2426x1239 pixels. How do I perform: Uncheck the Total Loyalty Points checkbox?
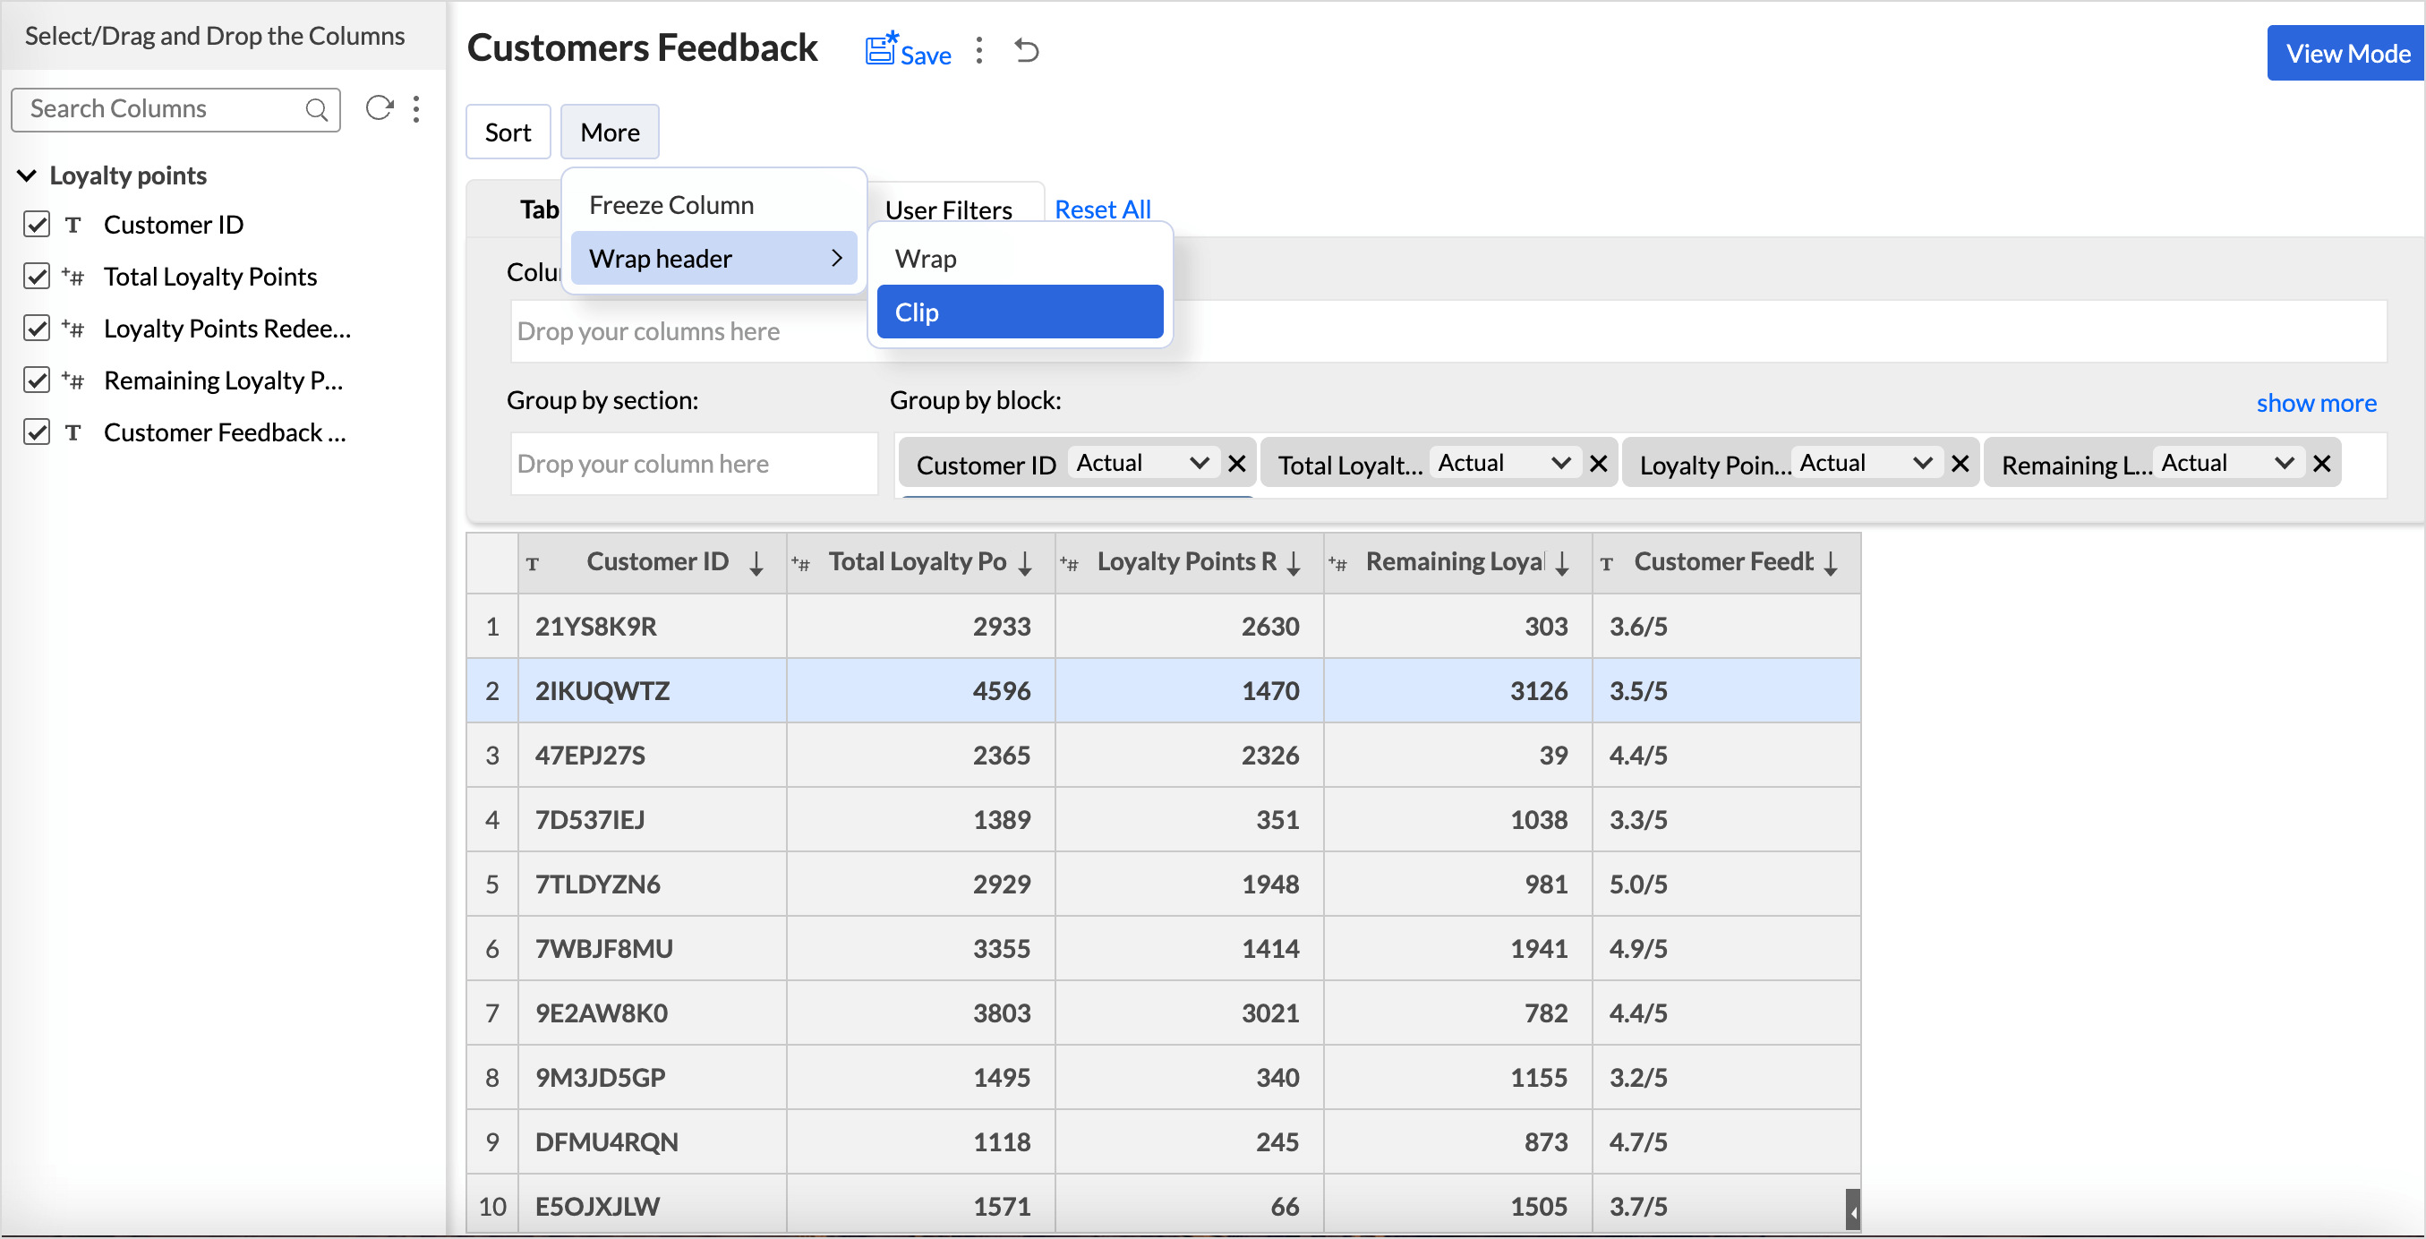(x=37, y=276)
